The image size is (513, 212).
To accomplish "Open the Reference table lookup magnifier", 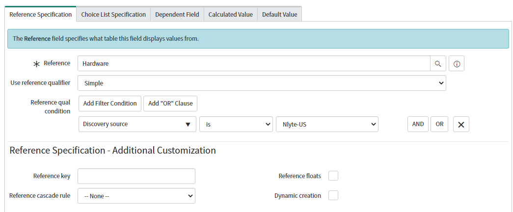I will tap(438, 63).
